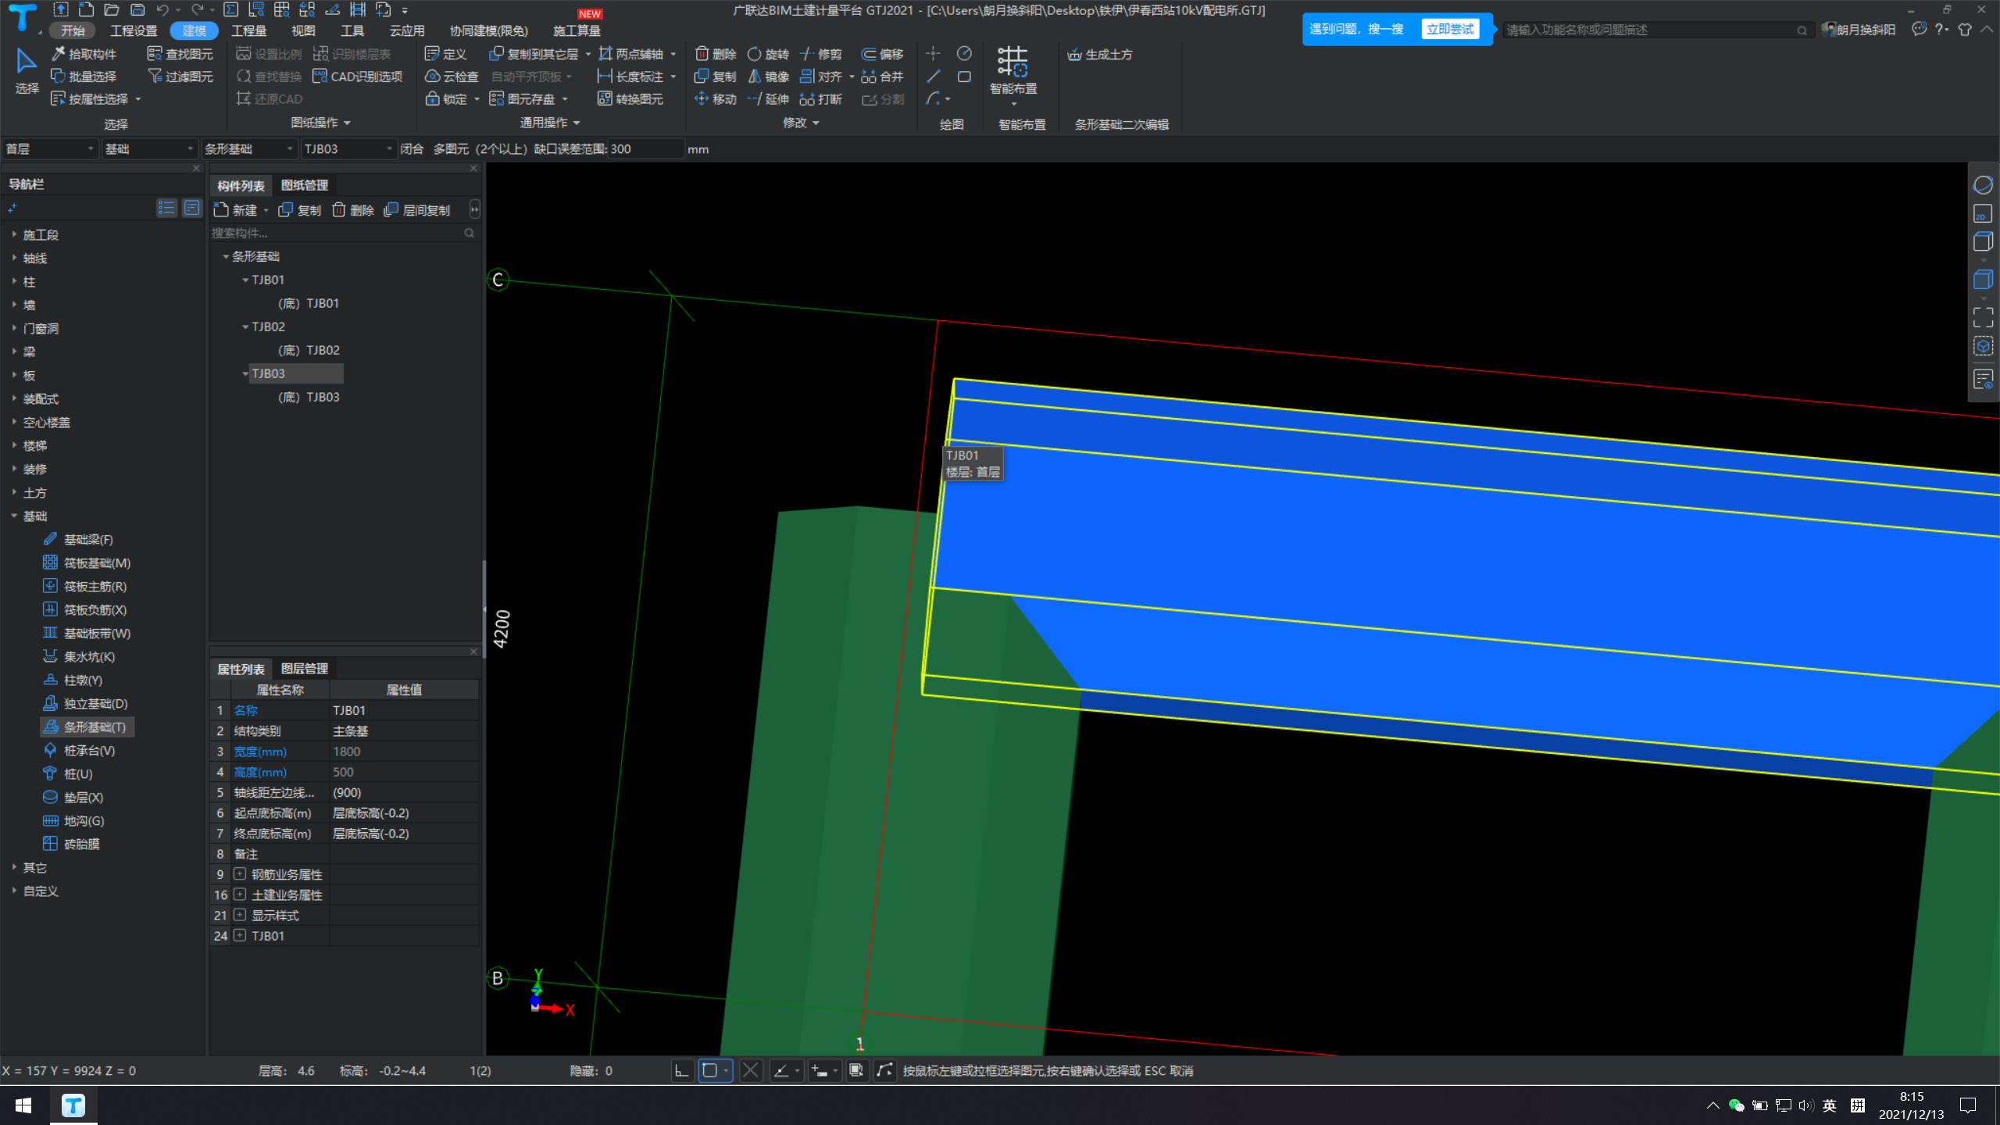The width and height of the screenshot is (2000, 1125).
Task: Click the 过滤图元 funnel icon
Action: click(x=155, y=77)
